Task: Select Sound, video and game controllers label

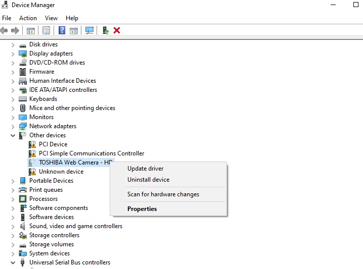Action: (76, 226)
